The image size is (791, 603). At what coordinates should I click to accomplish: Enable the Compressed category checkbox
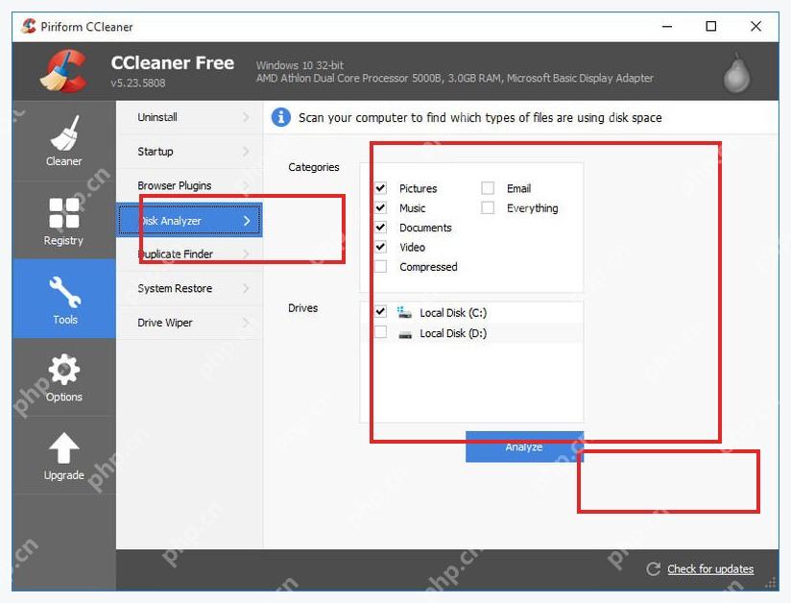[x=381, y=266]
